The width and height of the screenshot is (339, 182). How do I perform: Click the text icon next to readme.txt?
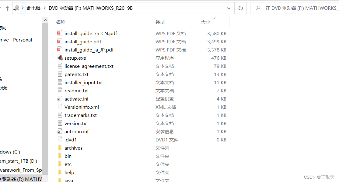(60, 91)
